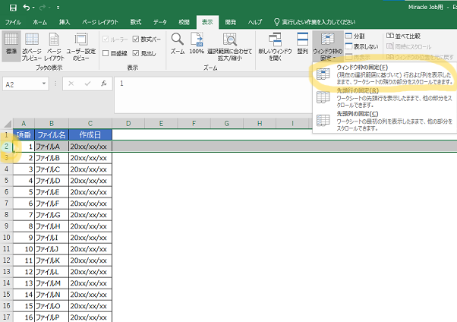Select column D header
Screen dimensions: 457x322
pos(128,124)
